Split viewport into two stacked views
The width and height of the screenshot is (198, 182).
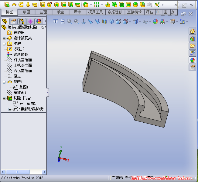63,22
